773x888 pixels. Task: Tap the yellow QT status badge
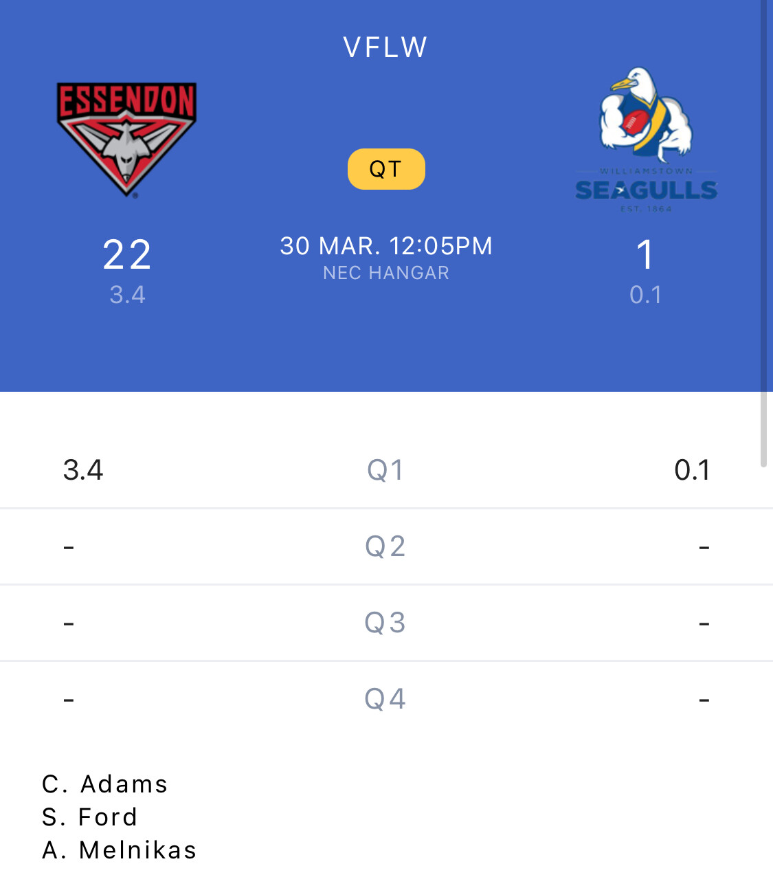386,169
